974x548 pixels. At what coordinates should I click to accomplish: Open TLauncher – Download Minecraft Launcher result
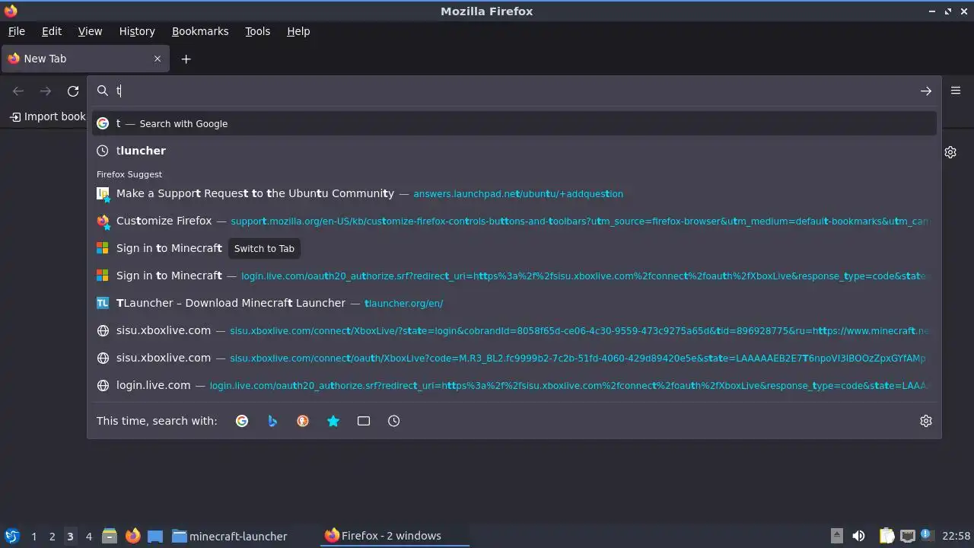point(514,303)
